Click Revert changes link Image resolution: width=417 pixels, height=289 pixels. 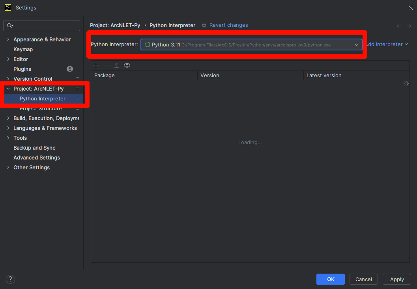point(229,25)
